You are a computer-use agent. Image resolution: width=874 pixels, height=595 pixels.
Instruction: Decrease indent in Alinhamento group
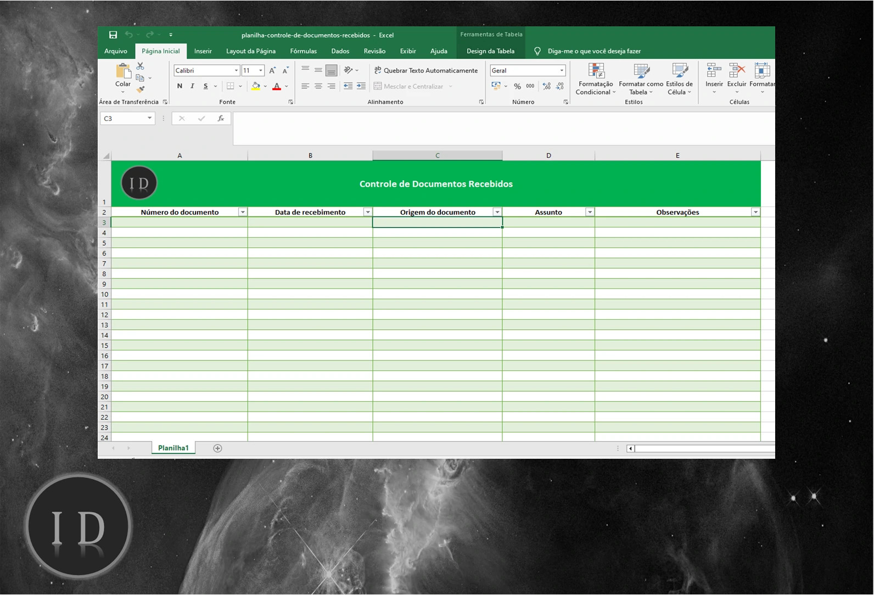click(348, 86)
